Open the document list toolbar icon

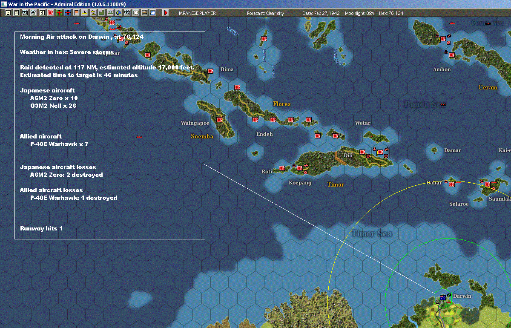(x=16, y=13)
